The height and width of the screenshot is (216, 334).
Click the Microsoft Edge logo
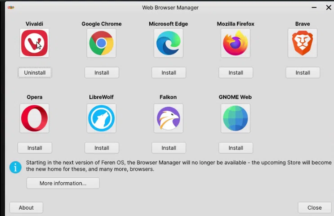click(x=169, y=43)
